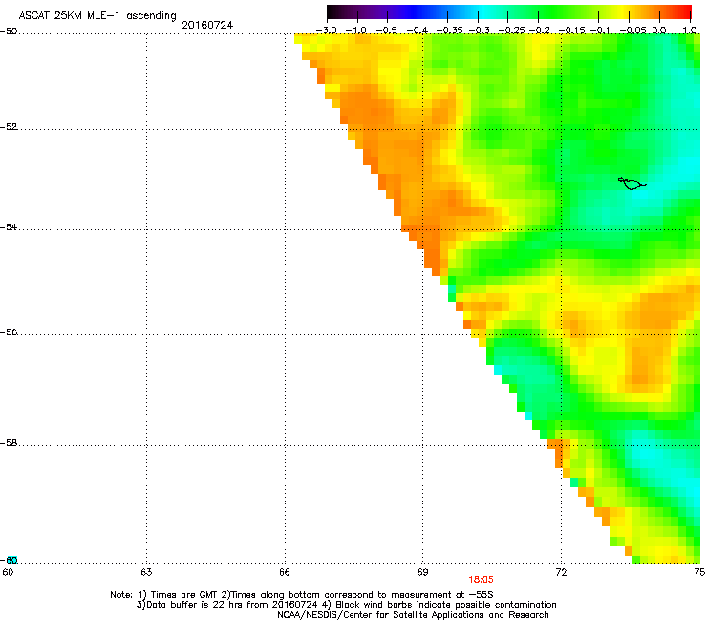Click the longitude label 69

coord(422,572)
